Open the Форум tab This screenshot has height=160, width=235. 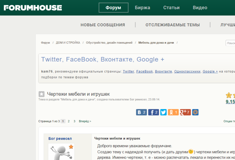114,8
